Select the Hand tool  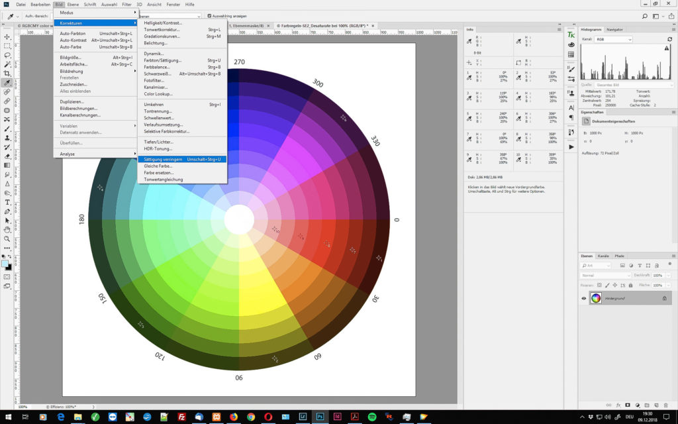coord(7,229)
